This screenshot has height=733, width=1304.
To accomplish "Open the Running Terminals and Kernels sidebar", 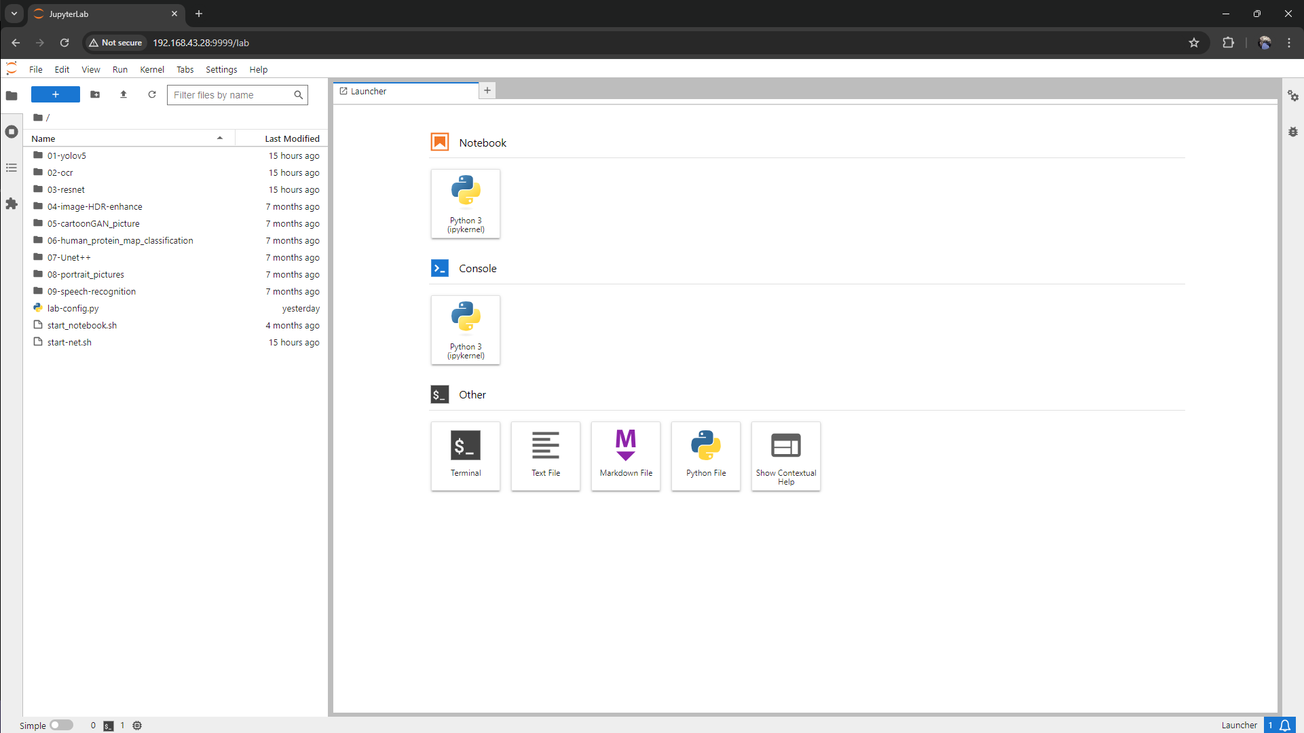I will tap(12, 132).
